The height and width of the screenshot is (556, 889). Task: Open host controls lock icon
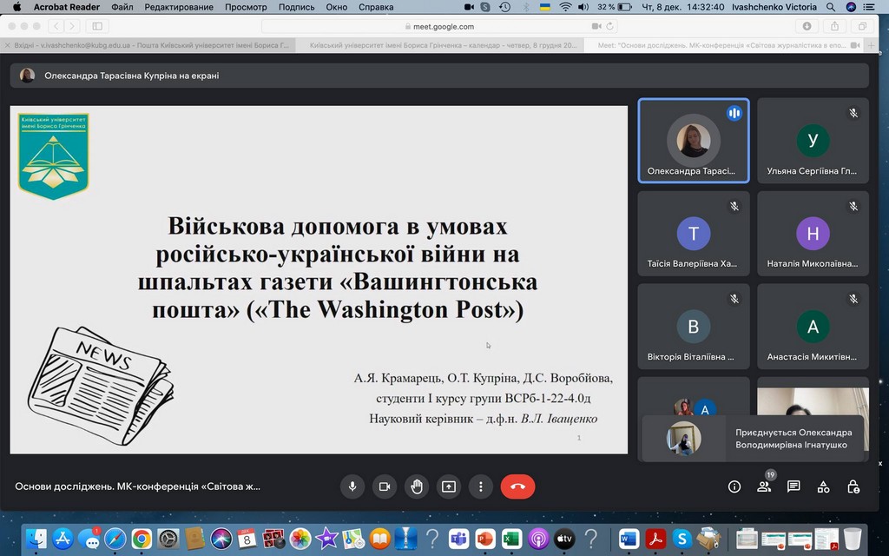coord(853,486)
